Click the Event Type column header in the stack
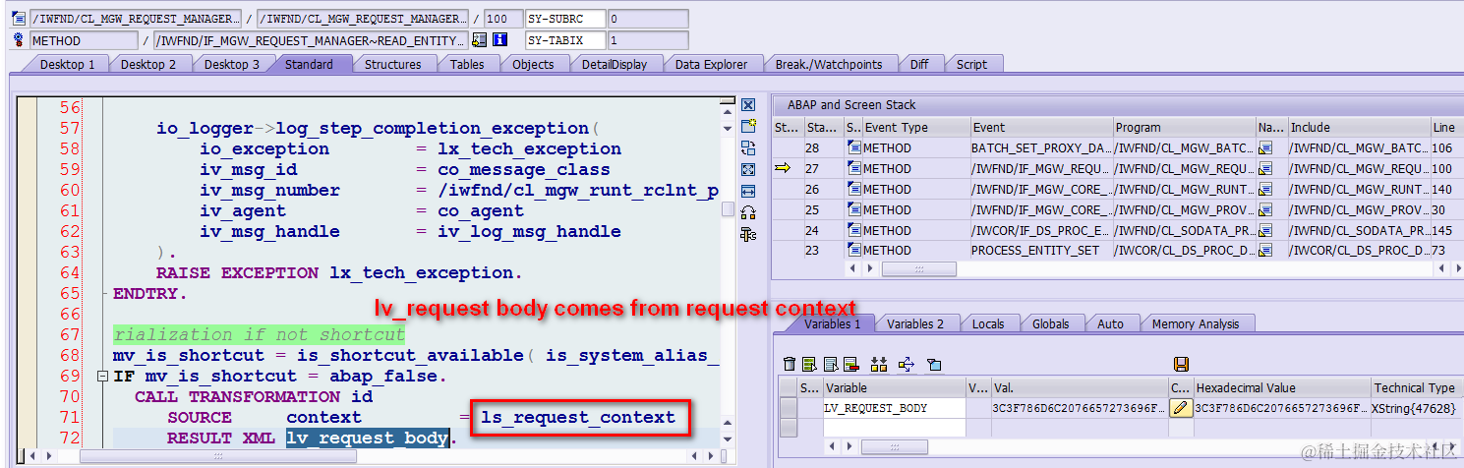 click(x=916, y=127)
